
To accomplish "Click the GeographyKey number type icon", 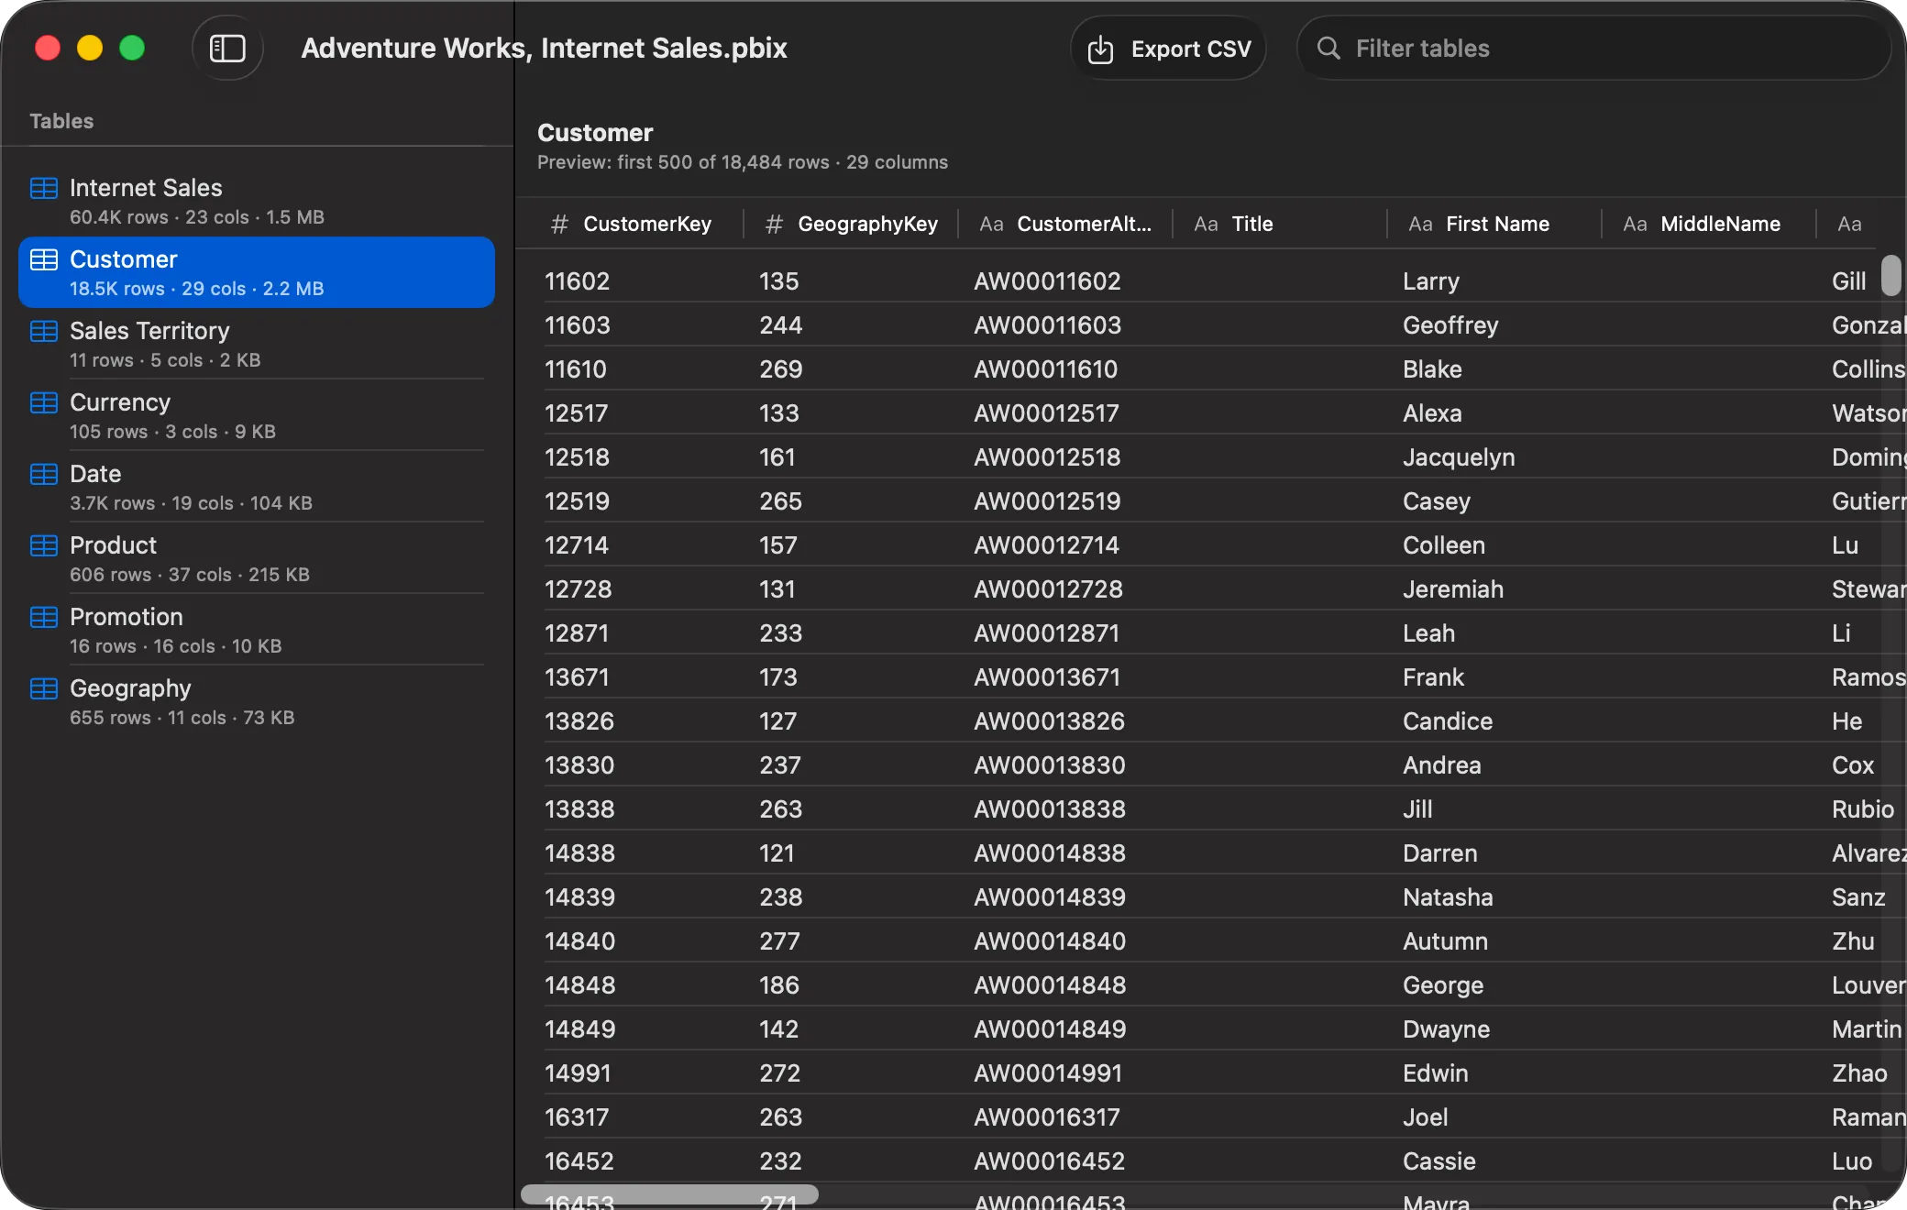I will [774, 224].
